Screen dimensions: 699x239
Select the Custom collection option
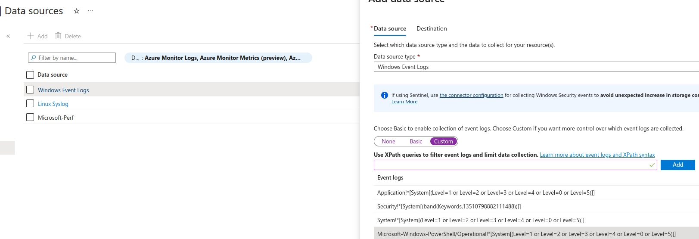tap(444, 141)
